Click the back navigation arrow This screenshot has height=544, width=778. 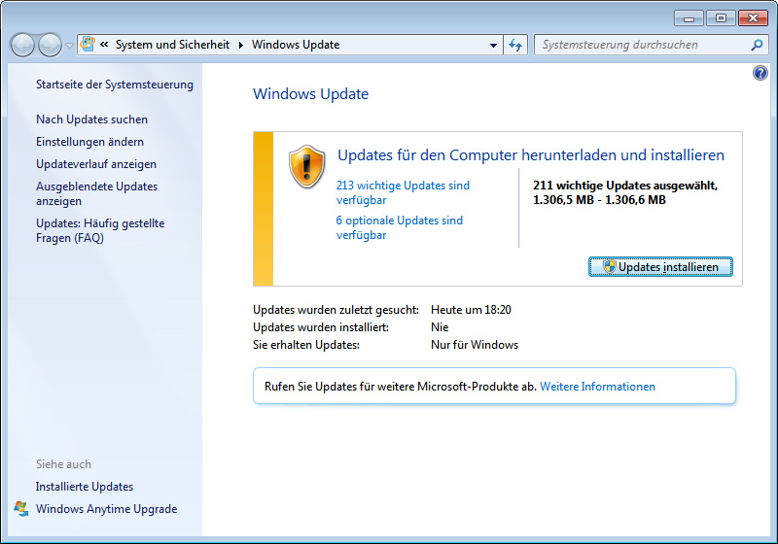pos(22,45)
